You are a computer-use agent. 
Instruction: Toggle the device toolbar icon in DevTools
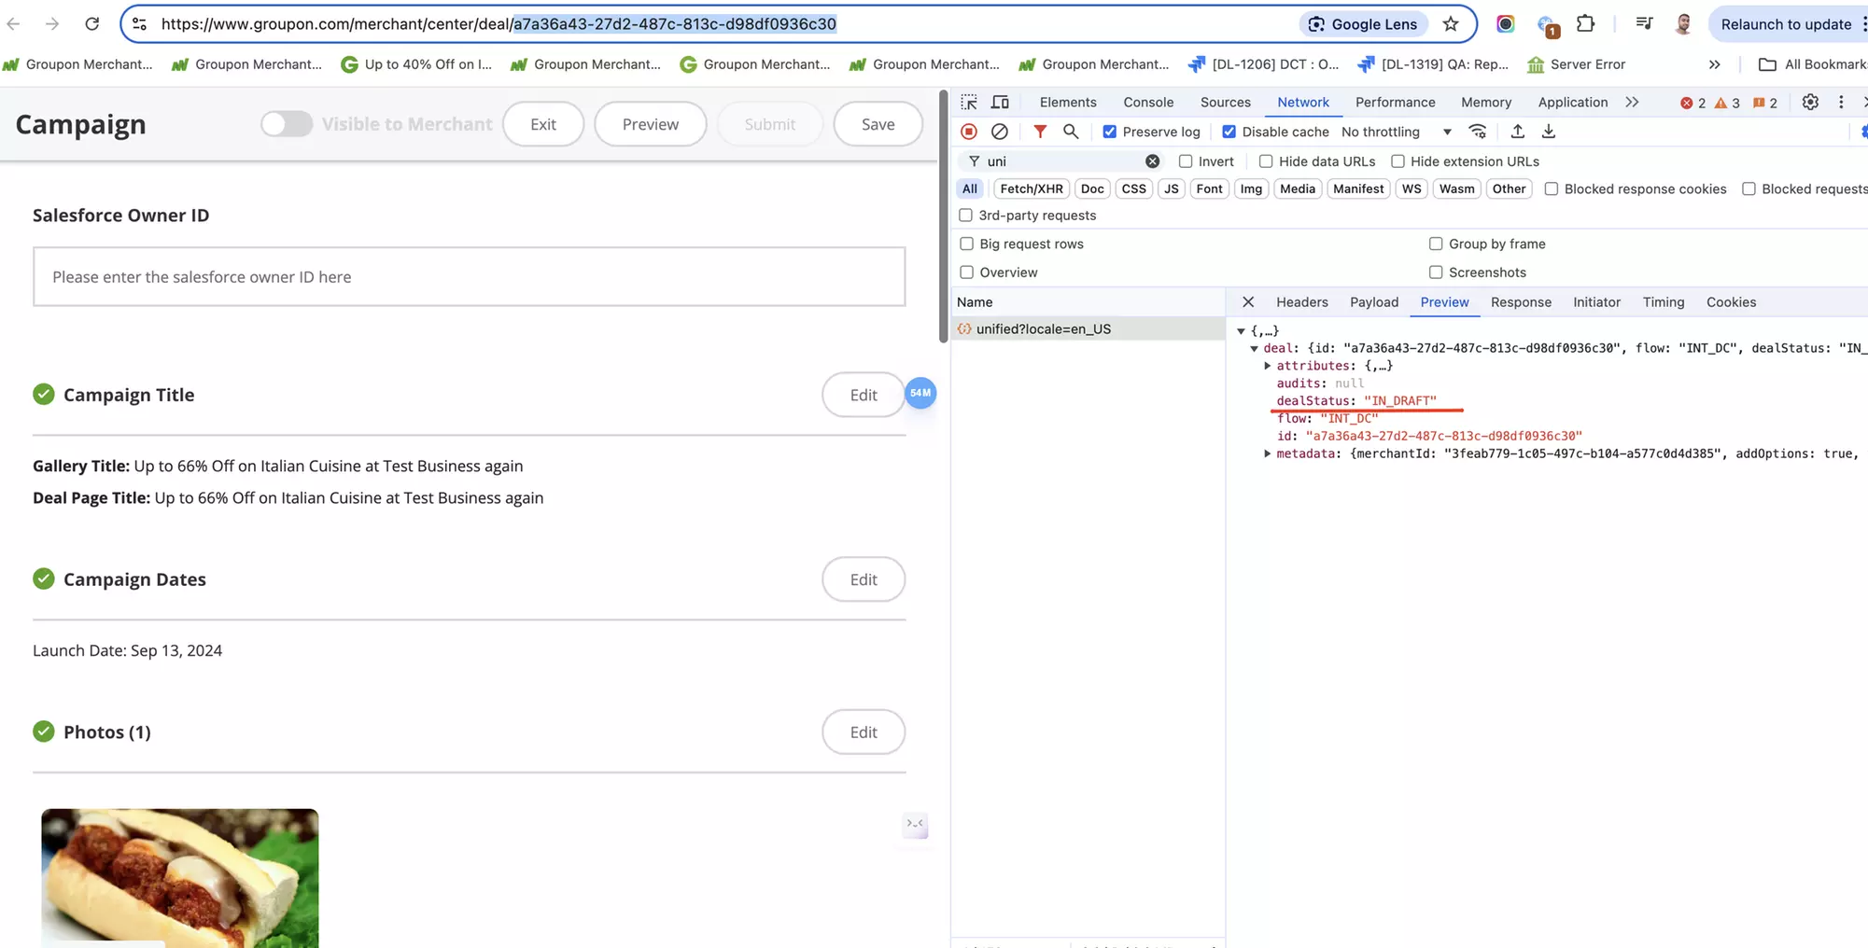(x=1000, y=102)
